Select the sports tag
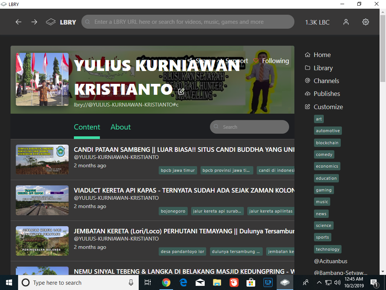Screen dimensions: 386x290 point(323,237)
